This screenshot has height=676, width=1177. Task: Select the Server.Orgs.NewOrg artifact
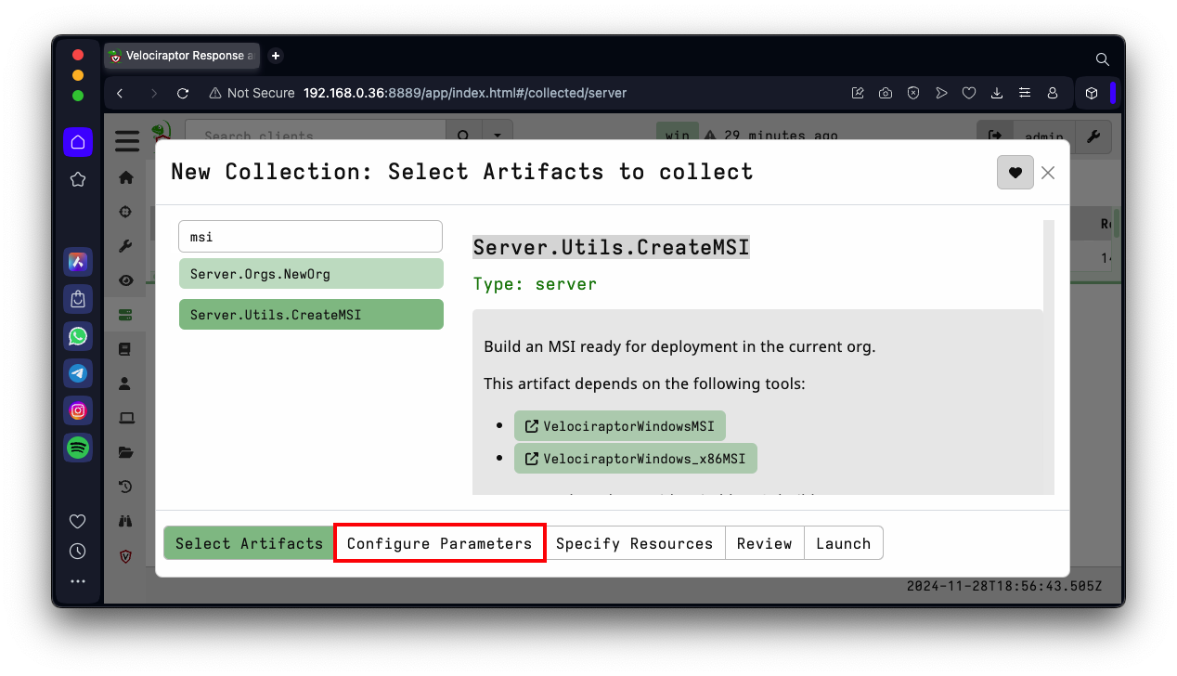point(311,274)
